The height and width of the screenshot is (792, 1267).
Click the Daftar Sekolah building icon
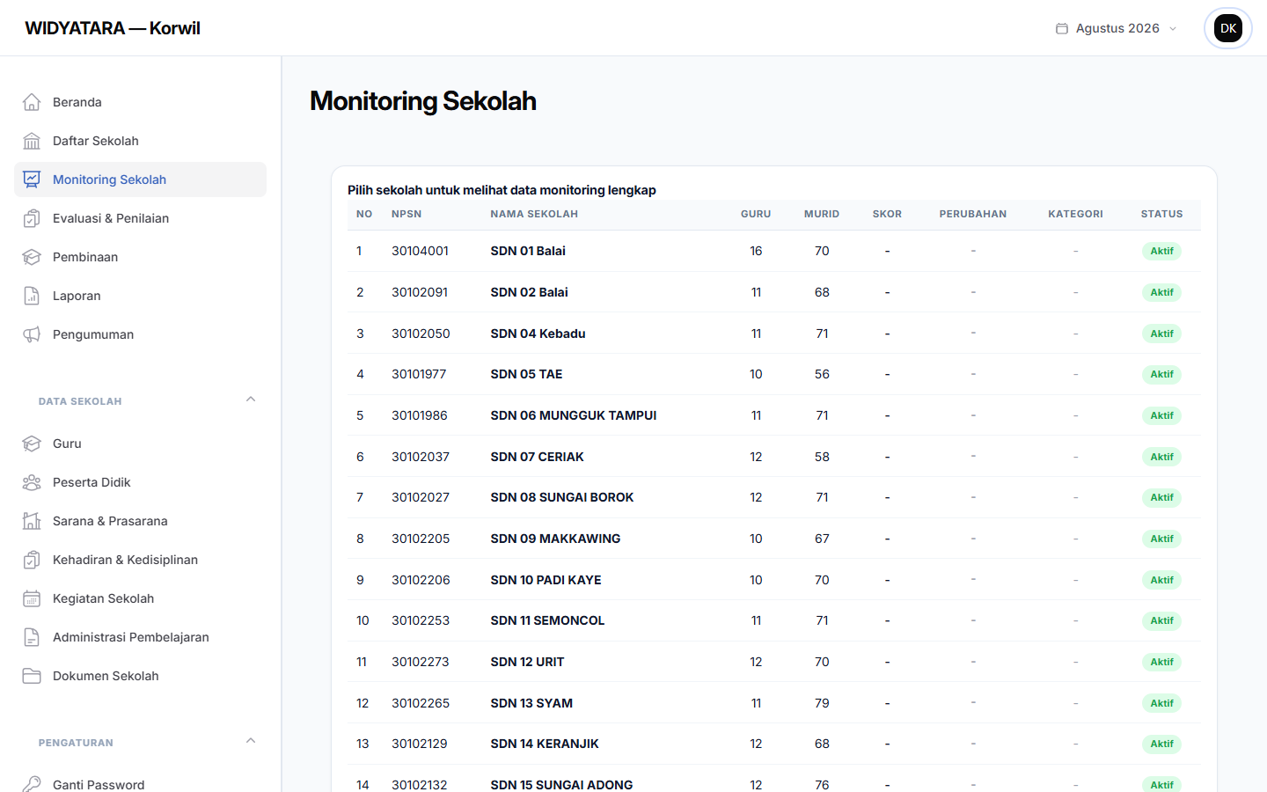[32, 141]
